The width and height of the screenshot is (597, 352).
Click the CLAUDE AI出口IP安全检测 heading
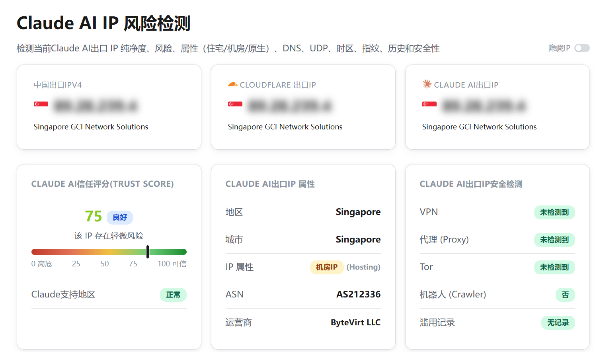(471, 184)
